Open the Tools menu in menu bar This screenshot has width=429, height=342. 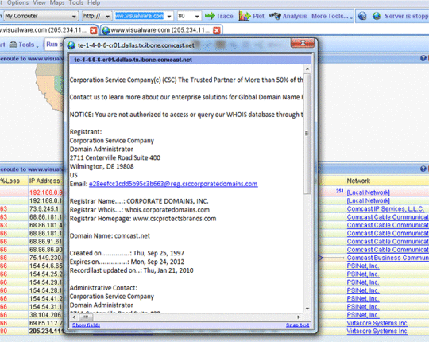76,2
